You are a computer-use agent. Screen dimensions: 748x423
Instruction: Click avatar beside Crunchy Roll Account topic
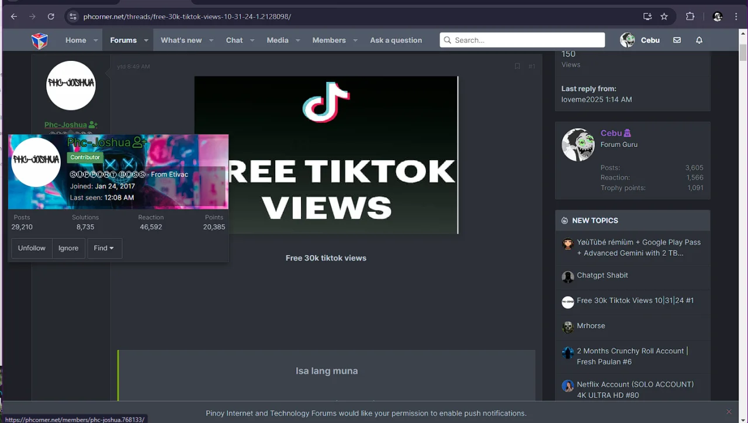[568, 353]
